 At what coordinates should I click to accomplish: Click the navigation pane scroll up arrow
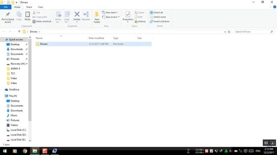(x=30, y=37)
